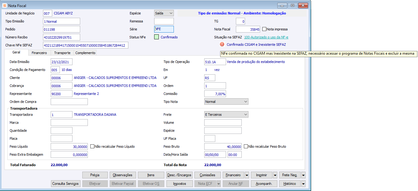Click the Ordem de Compra field
The image size is (418, 191).
(69, 102)
